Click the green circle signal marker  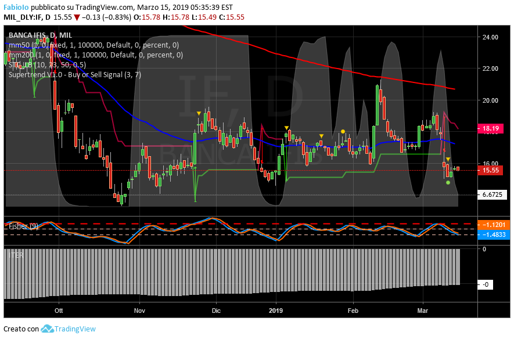click(448, 182)
